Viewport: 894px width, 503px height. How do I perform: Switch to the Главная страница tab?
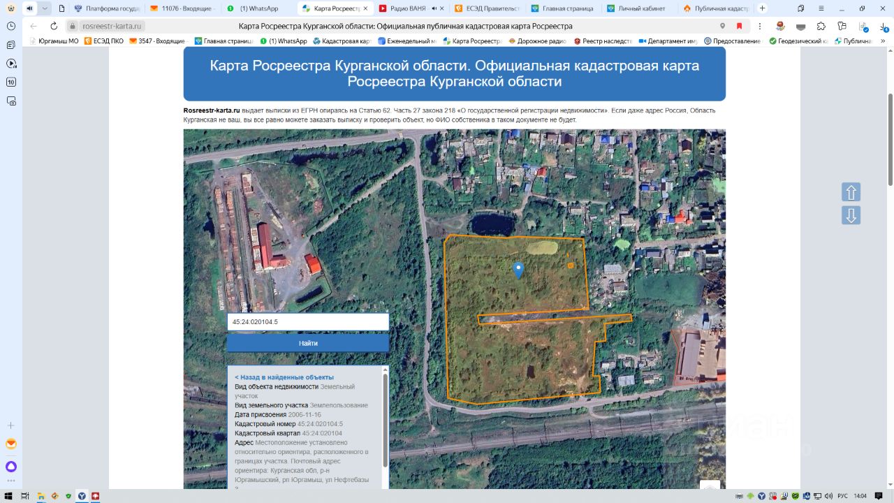[562, 8]
